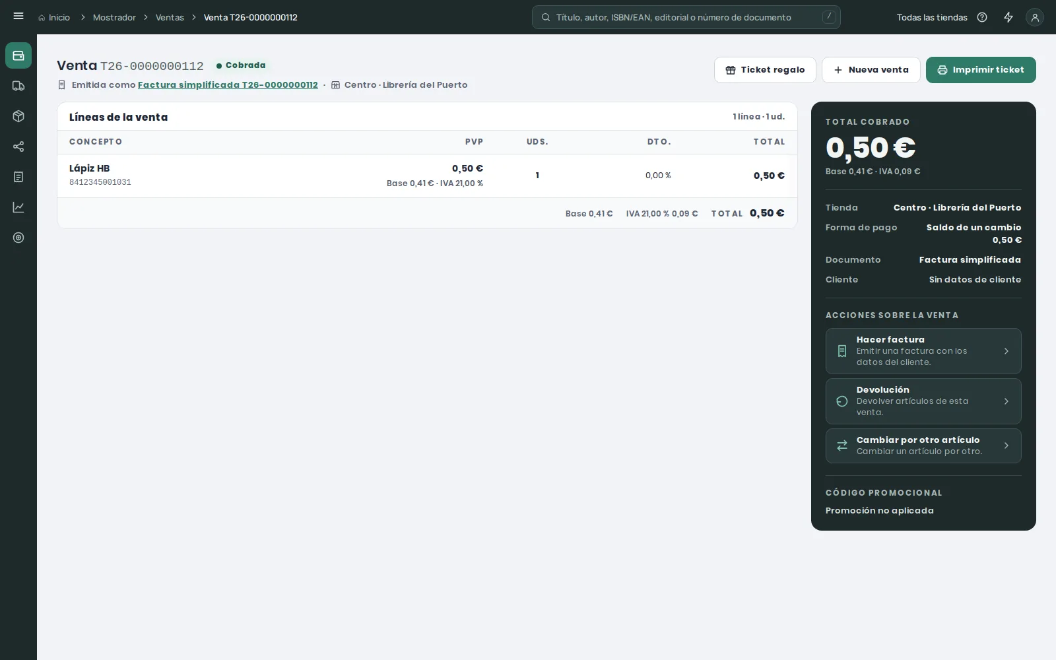Click Centro · Librería del Puerto under title
This screenshot has height=660, width=1056.
(406, 85)
